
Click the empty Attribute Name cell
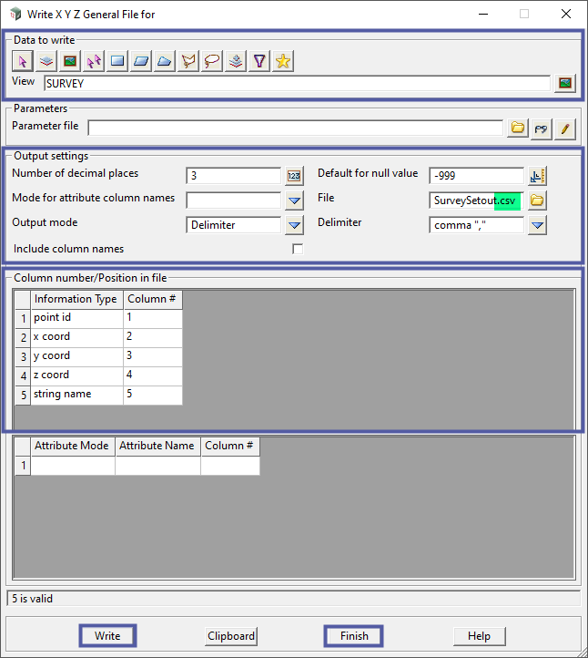coord(157,466)
